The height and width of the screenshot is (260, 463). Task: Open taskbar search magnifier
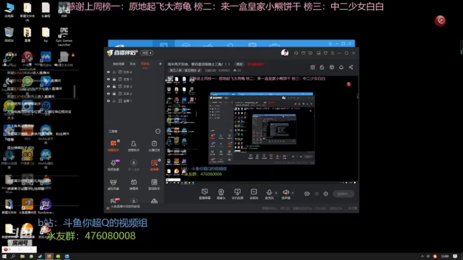[x=13, y=257]
